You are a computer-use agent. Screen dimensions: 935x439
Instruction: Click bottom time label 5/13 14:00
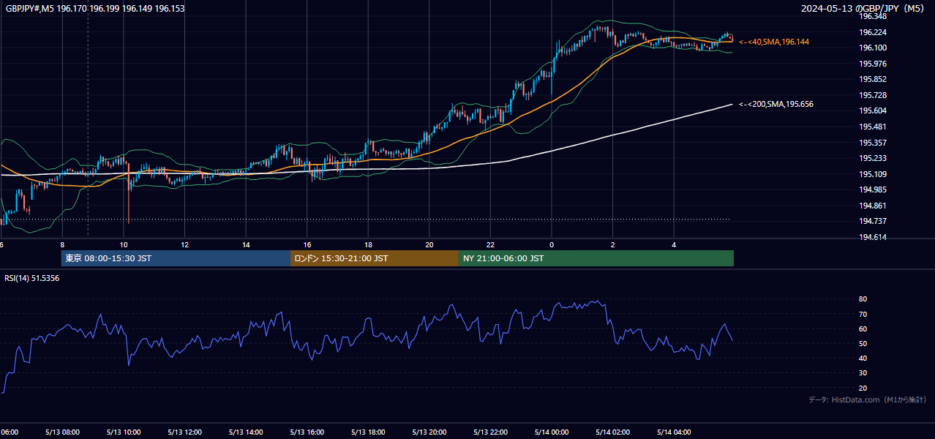click(x=246, y=432)
